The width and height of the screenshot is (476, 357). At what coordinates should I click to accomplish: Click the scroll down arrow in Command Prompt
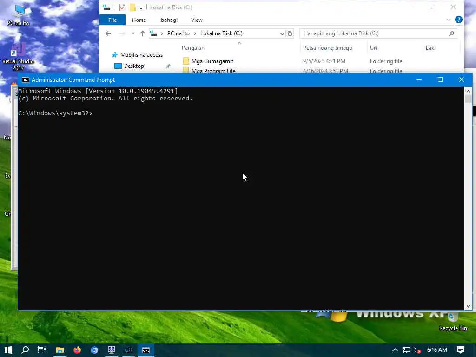click(468, 306)
